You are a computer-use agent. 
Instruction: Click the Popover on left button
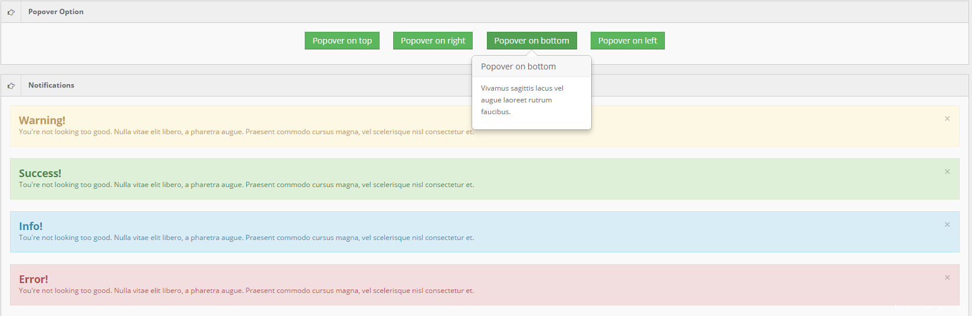628,41
